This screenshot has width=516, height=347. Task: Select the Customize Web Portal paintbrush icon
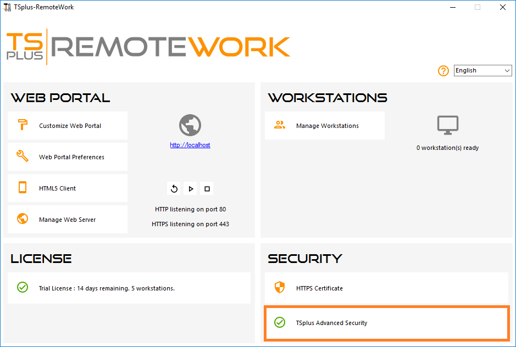click(x=22, y=125)
